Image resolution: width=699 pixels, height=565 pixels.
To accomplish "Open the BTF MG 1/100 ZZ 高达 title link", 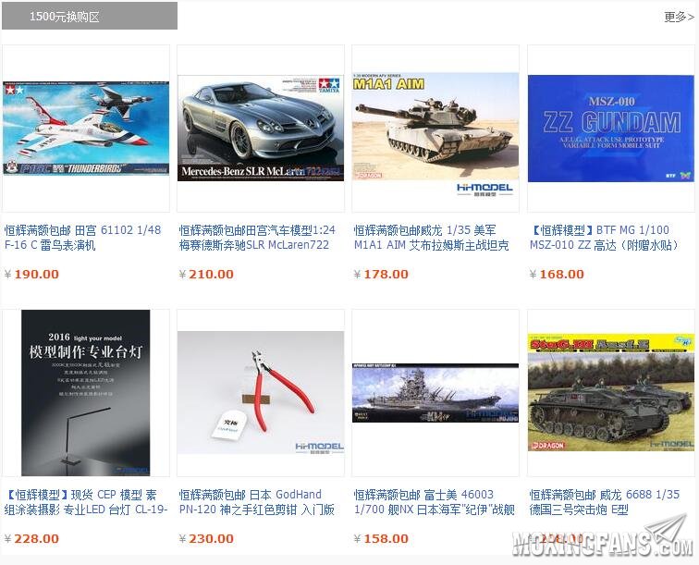I will point(604,238).
